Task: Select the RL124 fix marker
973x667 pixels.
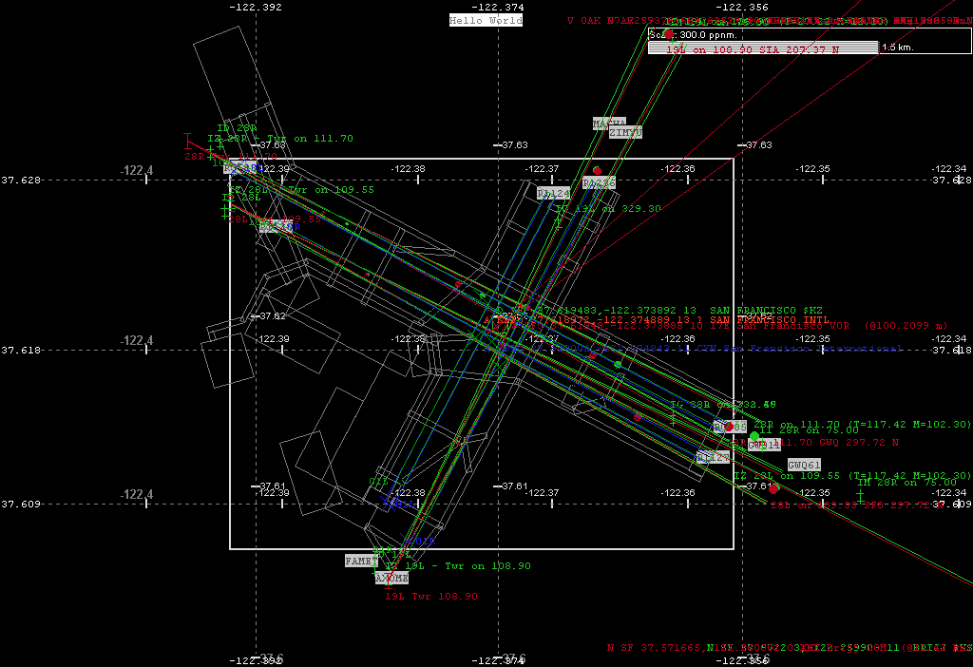Action: coord(553,194)
